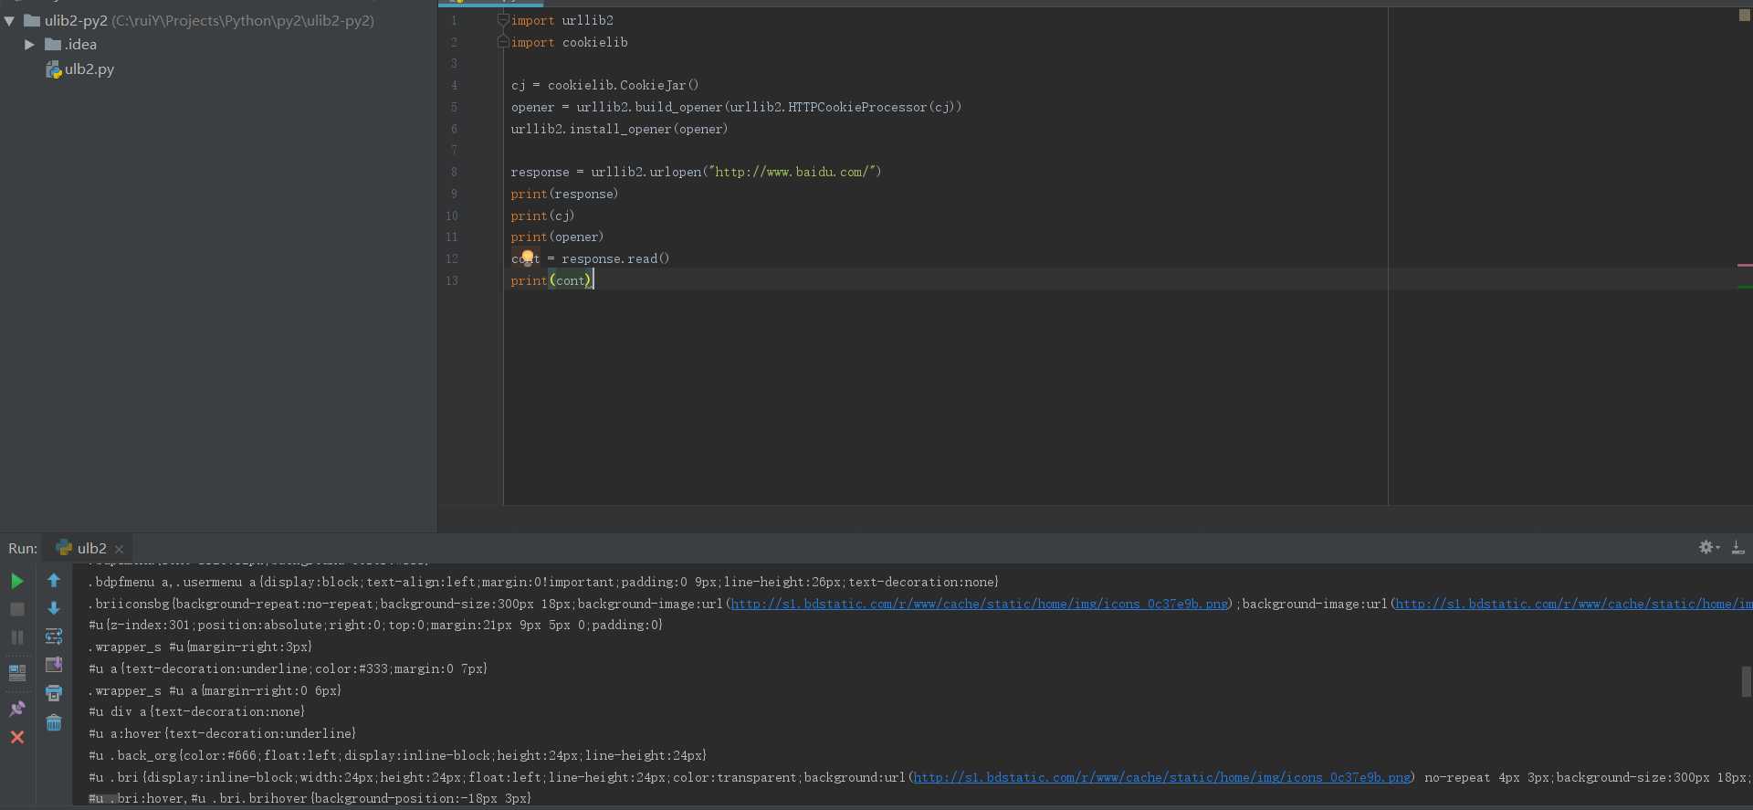Viewport: 1753px width, 810px height.
Task: Click the urllib2.build_opener line 5
Action: 736,107
